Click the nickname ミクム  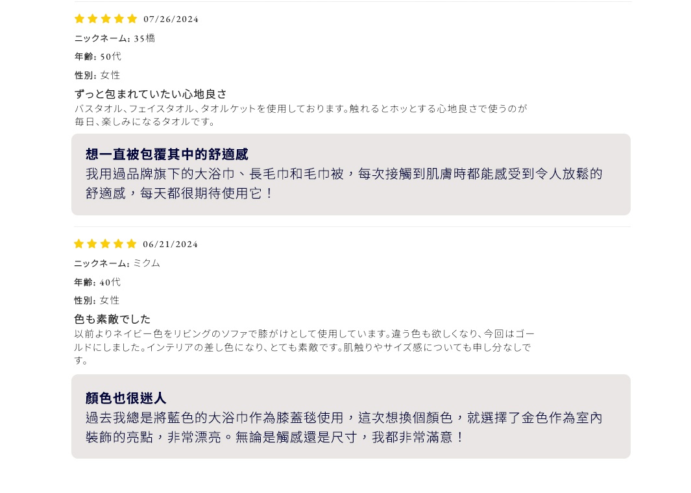tap(147, 263)
